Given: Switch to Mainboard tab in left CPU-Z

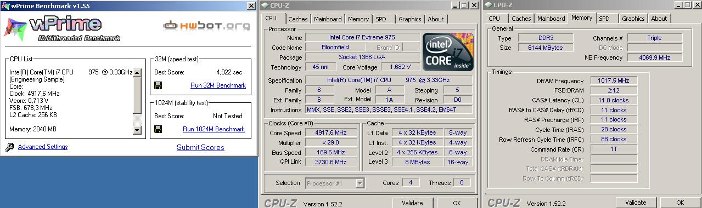Looking at the screenshot, I should pos(328,19).
